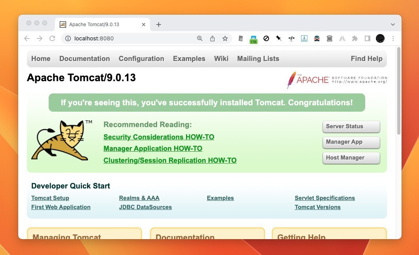
Task: Open the Tomcat Versions link
Action: (318, 207)
